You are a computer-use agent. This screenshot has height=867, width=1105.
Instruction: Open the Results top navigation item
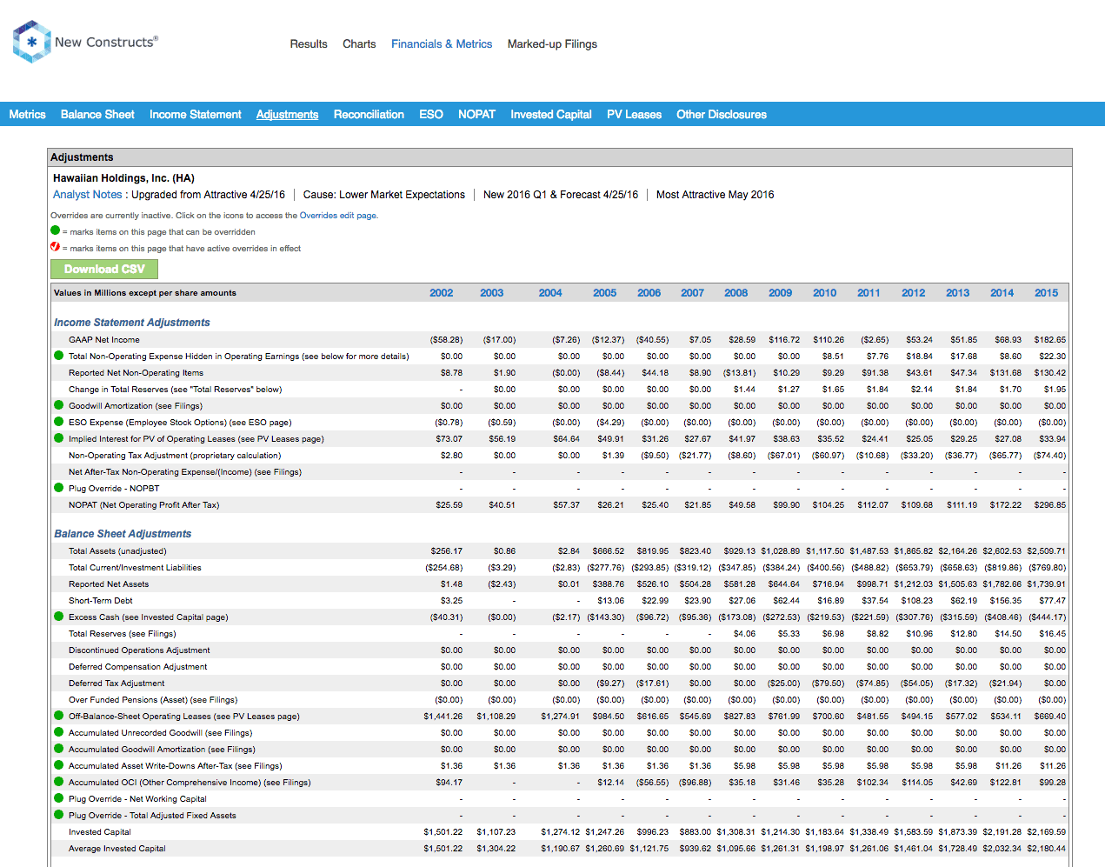pyautogui.click(x=309, y=44)
